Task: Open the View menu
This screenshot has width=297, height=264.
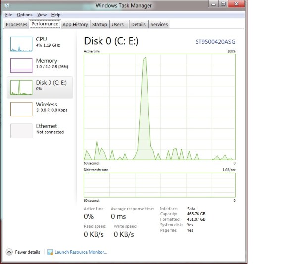Action: tap(42, 15)
